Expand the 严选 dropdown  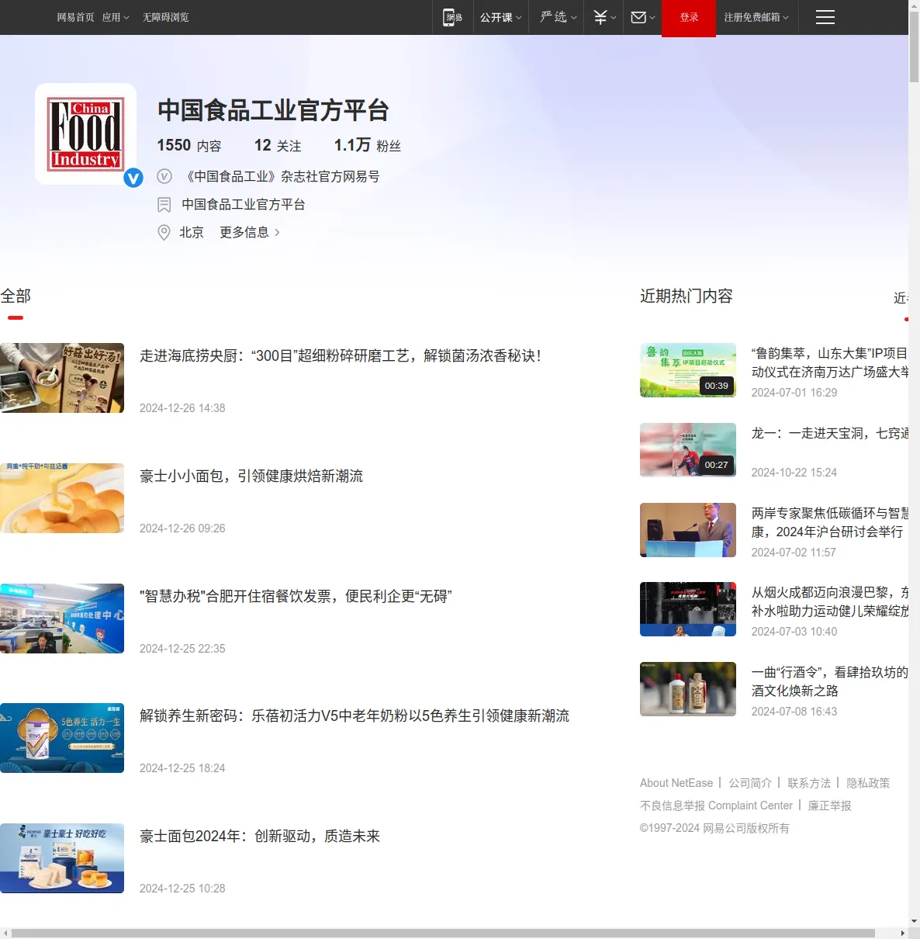point(559,17)
